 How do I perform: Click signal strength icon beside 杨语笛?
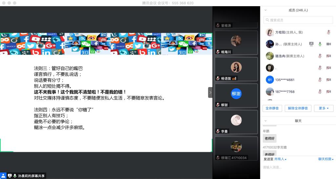[x=234, y=79]
